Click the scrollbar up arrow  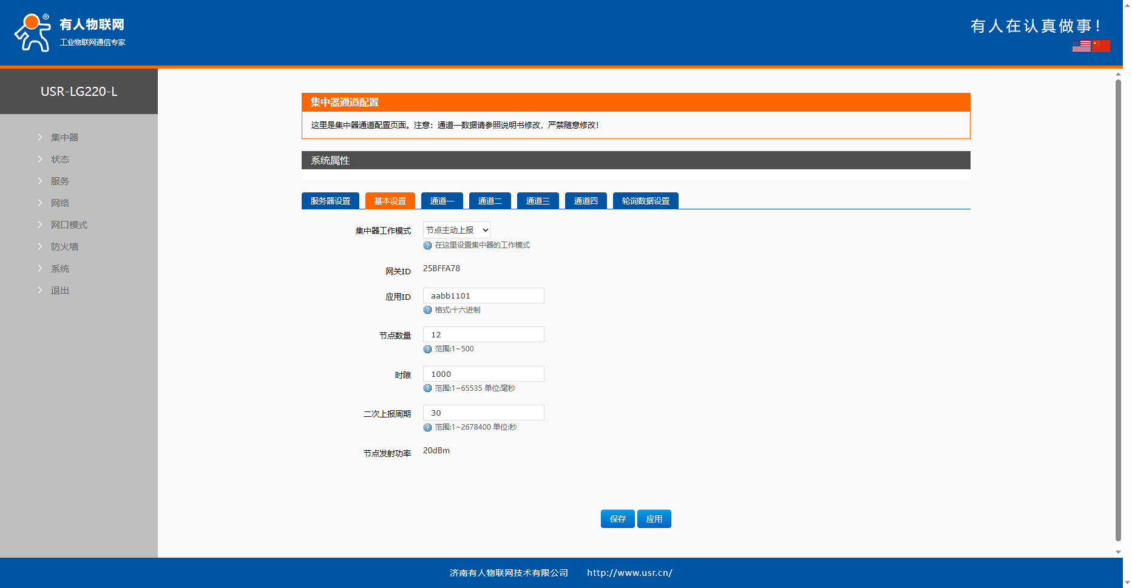click(1118, 74)
